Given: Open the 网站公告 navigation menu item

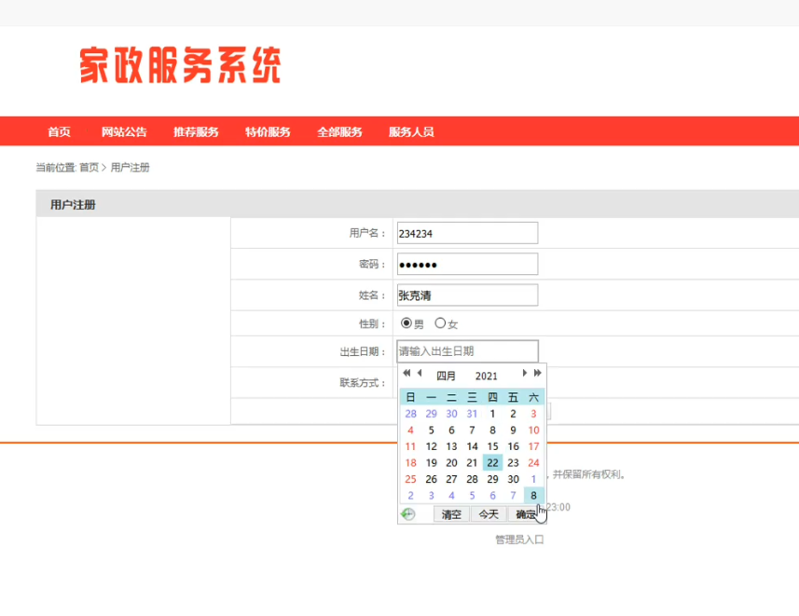Looking at the screenshot, I should click(124, 132).
